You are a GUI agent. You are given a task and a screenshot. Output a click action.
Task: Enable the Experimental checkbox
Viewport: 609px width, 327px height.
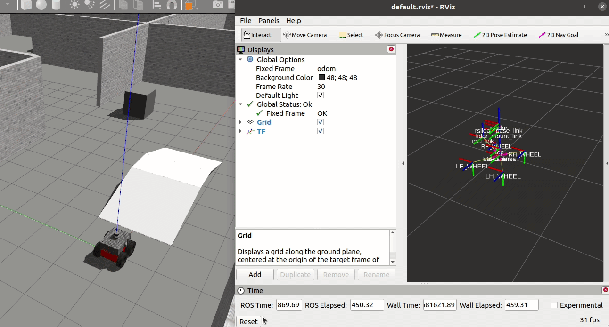(554, 305)
